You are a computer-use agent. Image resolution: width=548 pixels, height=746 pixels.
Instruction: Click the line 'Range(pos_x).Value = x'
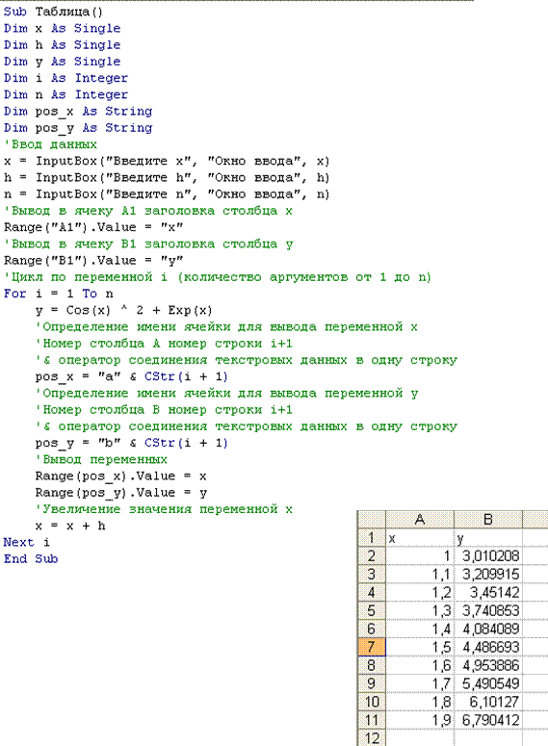pos(121,476)
